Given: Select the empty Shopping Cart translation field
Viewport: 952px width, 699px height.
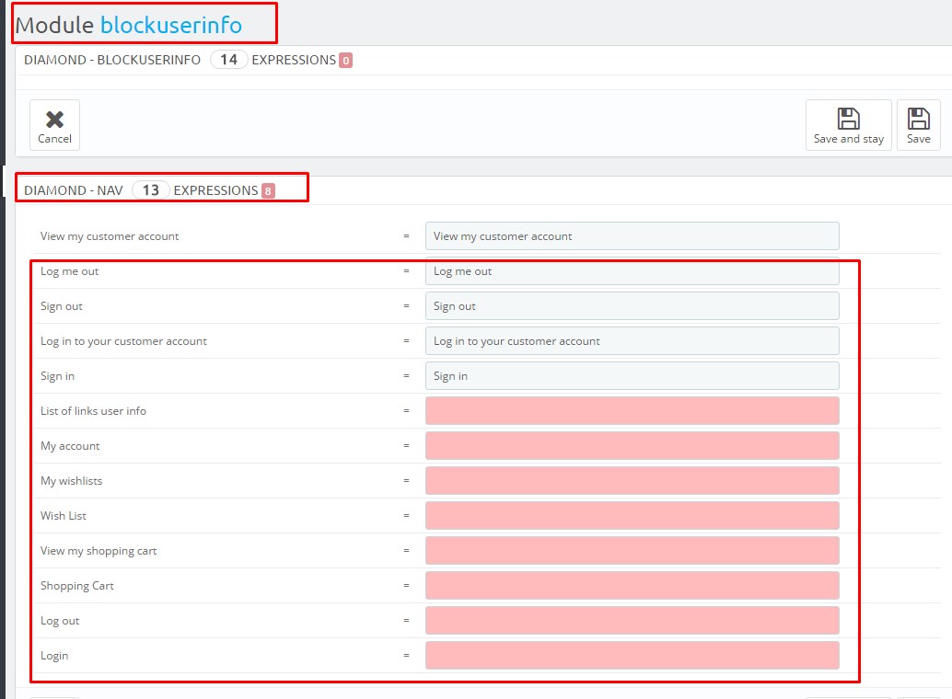Looking at the screenshot, I should click(x=632, y=586).
